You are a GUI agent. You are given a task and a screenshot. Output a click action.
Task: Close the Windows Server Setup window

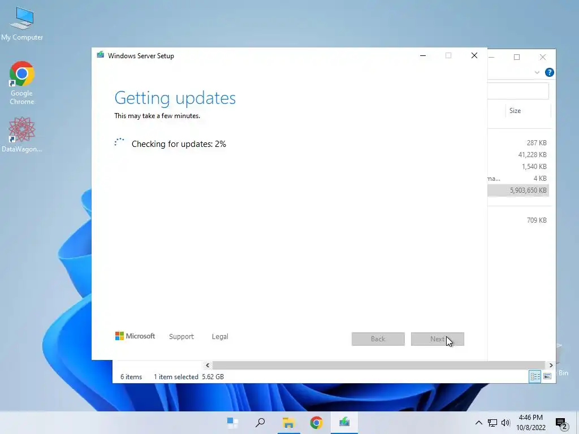[x=474, y=55]
